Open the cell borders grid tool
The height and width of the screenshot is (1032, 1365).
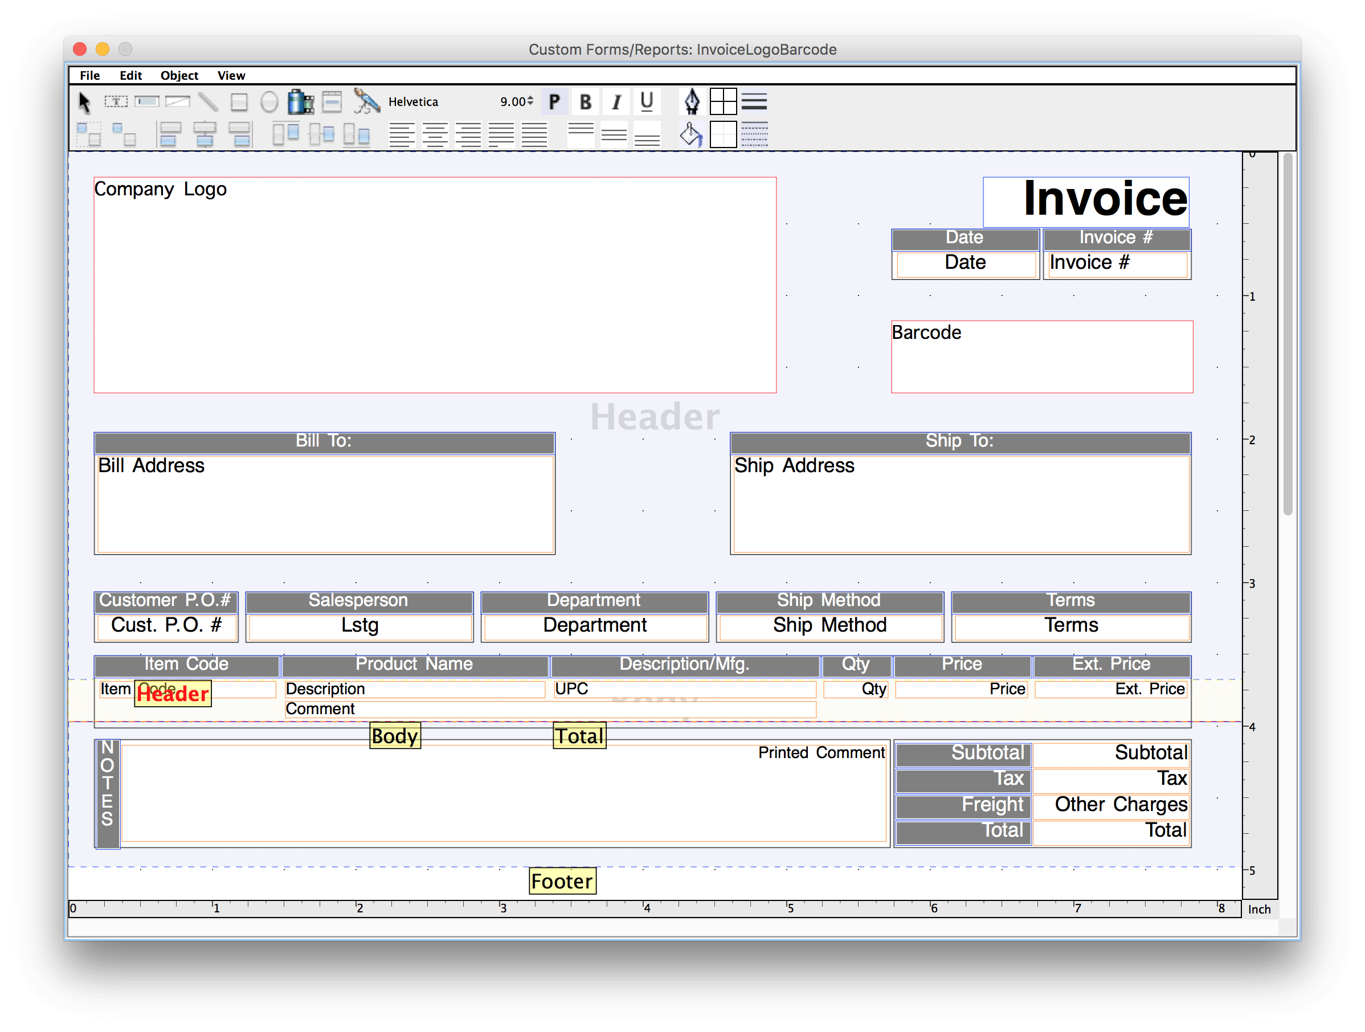pyautogui.click(x=723, y=102)
